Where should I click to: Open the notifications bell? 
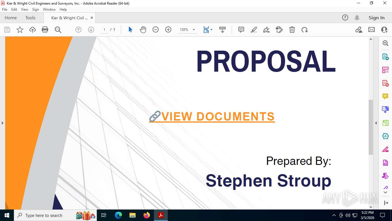pos(357,18)
